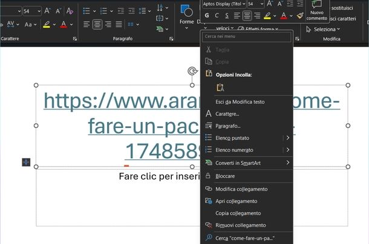Open mini toolbar font size dropdown

point(262,4)
